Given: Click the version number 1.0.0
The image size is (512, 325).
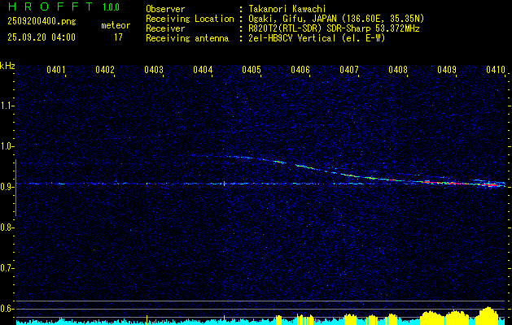Looking at the screenshot, I should coord(111,7).
